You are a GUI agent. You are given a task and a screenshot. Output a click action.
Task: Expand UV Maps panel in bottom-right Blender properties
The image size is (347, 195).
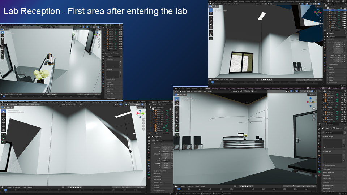pyautogui.click(x=334, y=169)
